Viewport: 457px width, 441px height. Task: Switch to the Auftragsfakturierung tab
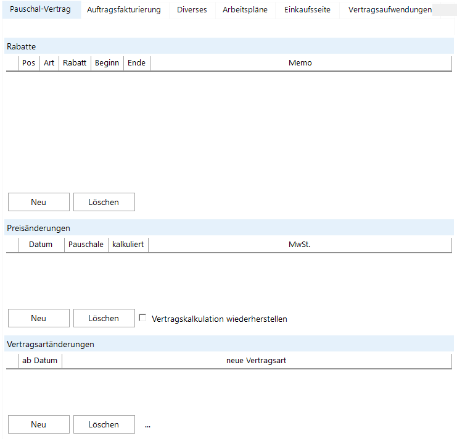[x=124, y=10]
